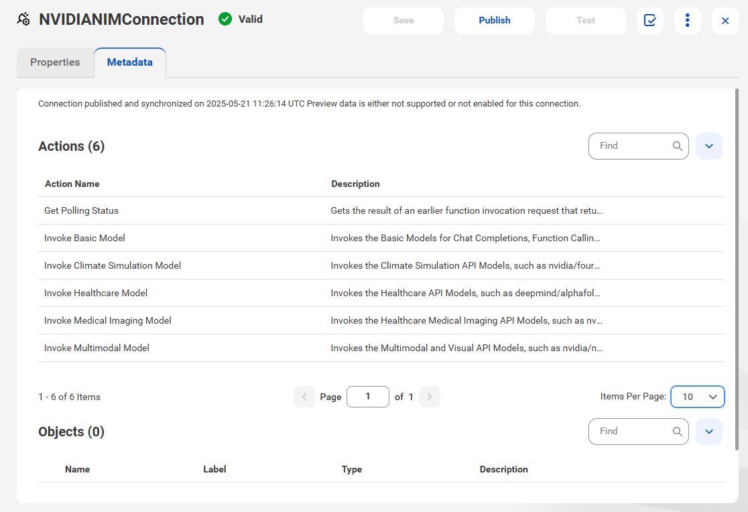Open the three-dot more options menu
748x512 pixels.
pyautogui.click(x=688, y=21)
